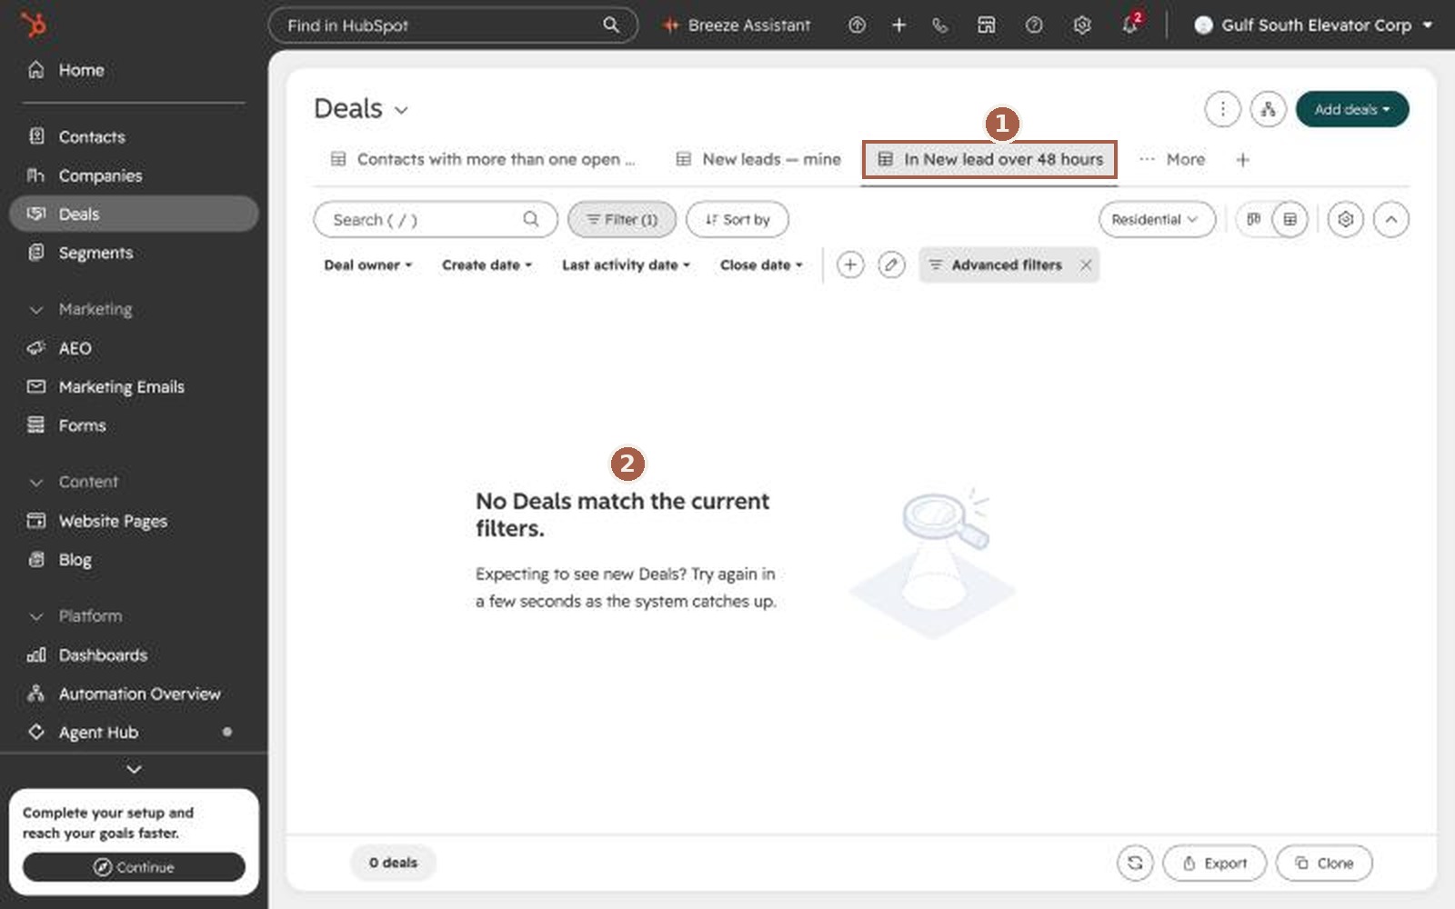Open Blog in sidebar
This screenshot has height=909, width=1455.
134,560
